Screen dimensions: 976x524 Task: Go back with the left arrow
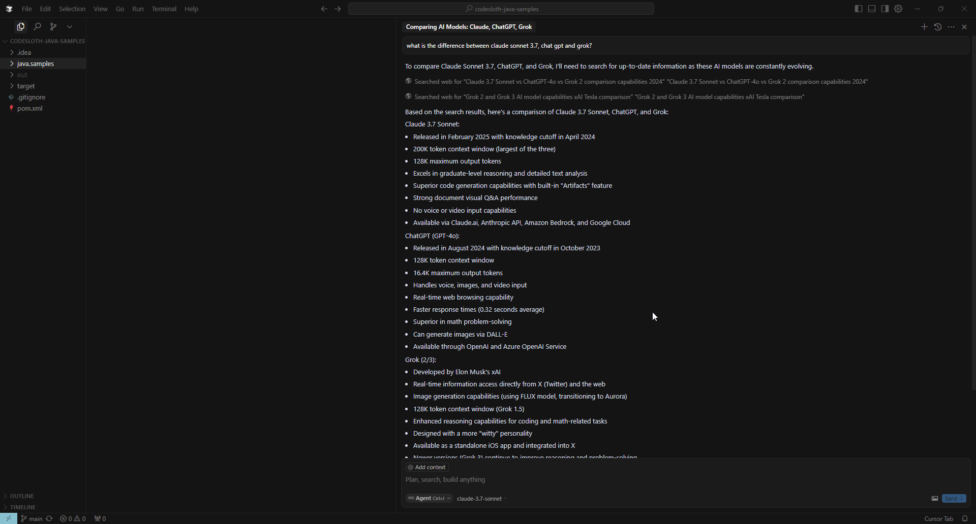[324, 9]
